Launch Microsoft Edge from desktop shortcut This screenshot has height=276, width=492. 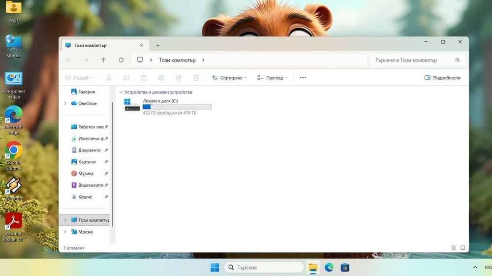[x=13, y=121]
